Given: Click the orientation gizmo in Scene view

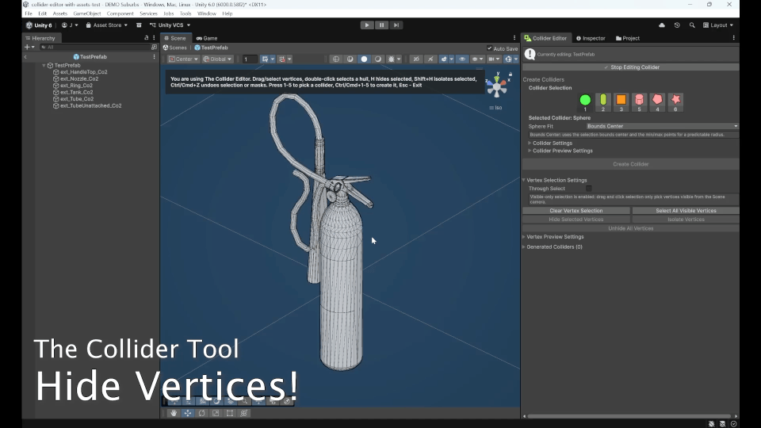Looking at the screenshot, I should click(498, 86).
